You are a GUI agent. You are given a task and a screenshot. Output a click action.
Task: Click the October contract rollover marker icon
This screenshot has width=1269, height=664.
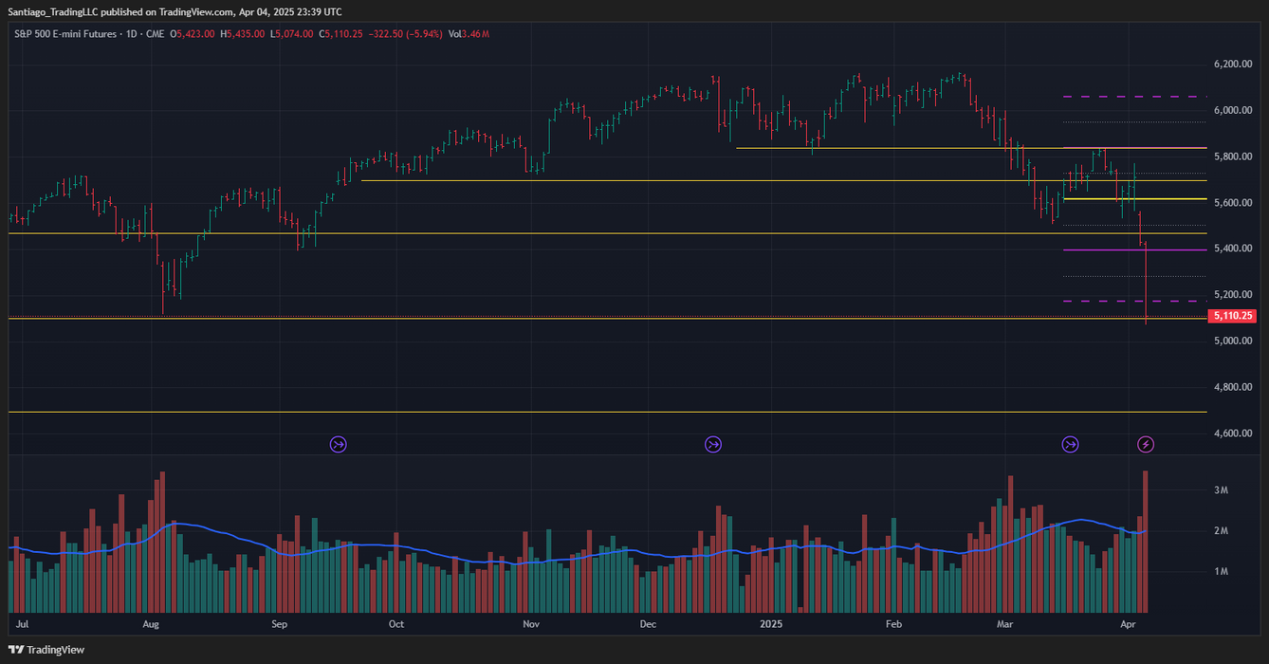pos(339,444)
